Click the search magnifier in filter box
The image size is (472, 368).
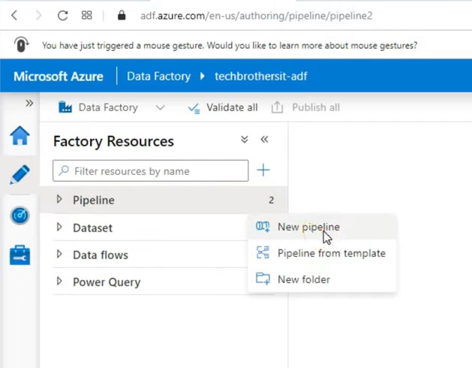64,170
